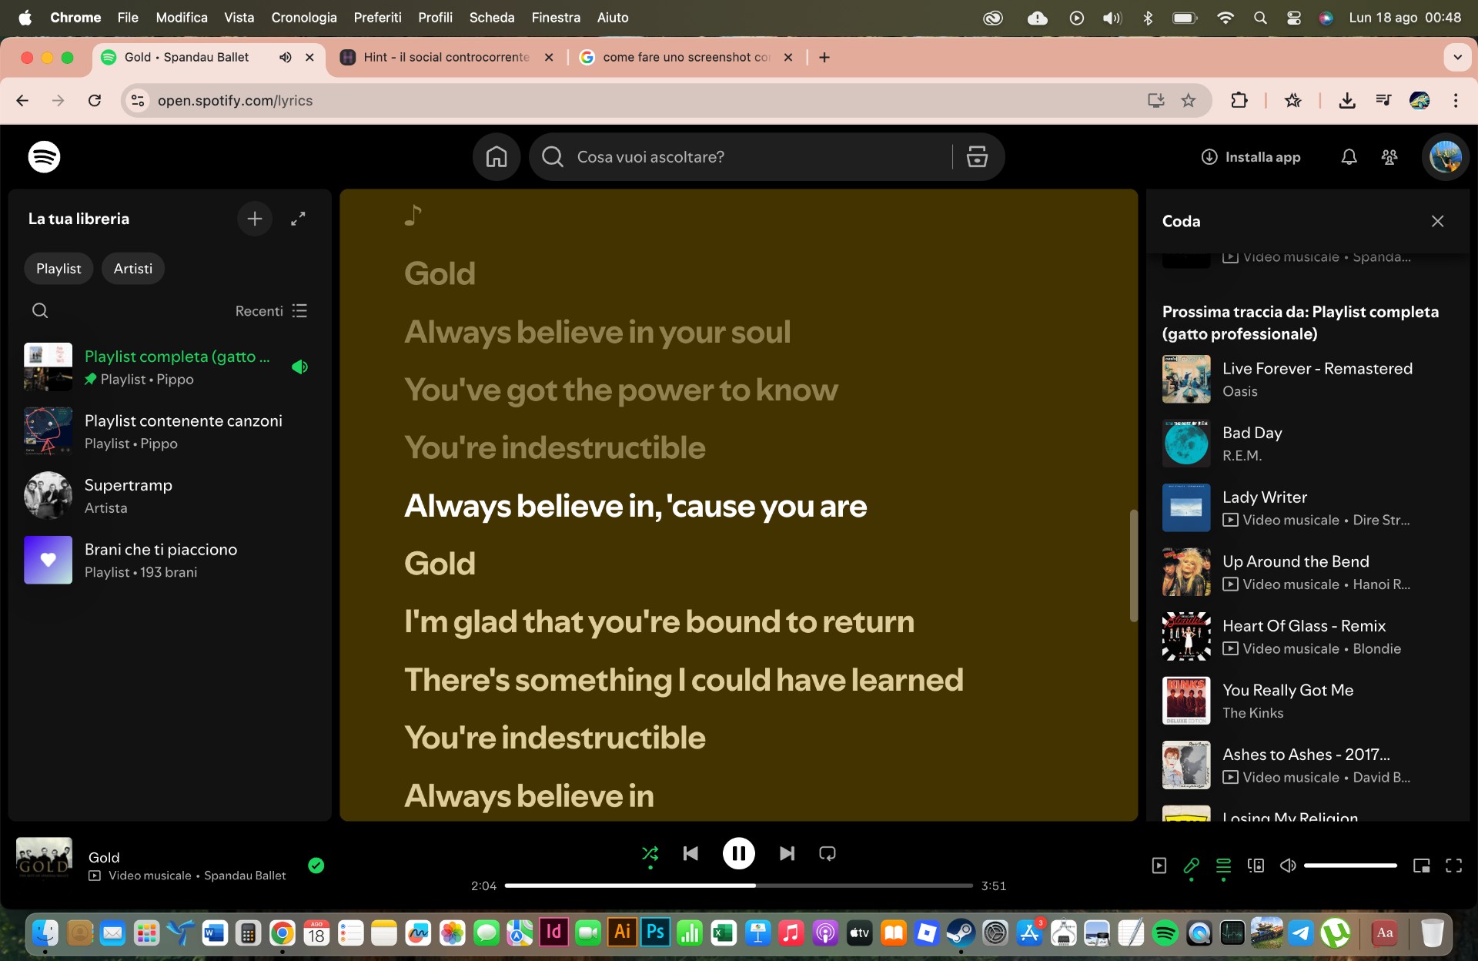Open the mini player
This screenshot has height=961, width=1478.
tap(1421, 866)
